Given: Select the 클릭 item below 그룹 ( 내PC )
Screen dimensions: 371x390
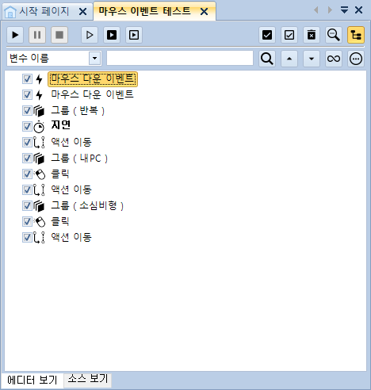Looking at the screenshot, I should [60, 174].
